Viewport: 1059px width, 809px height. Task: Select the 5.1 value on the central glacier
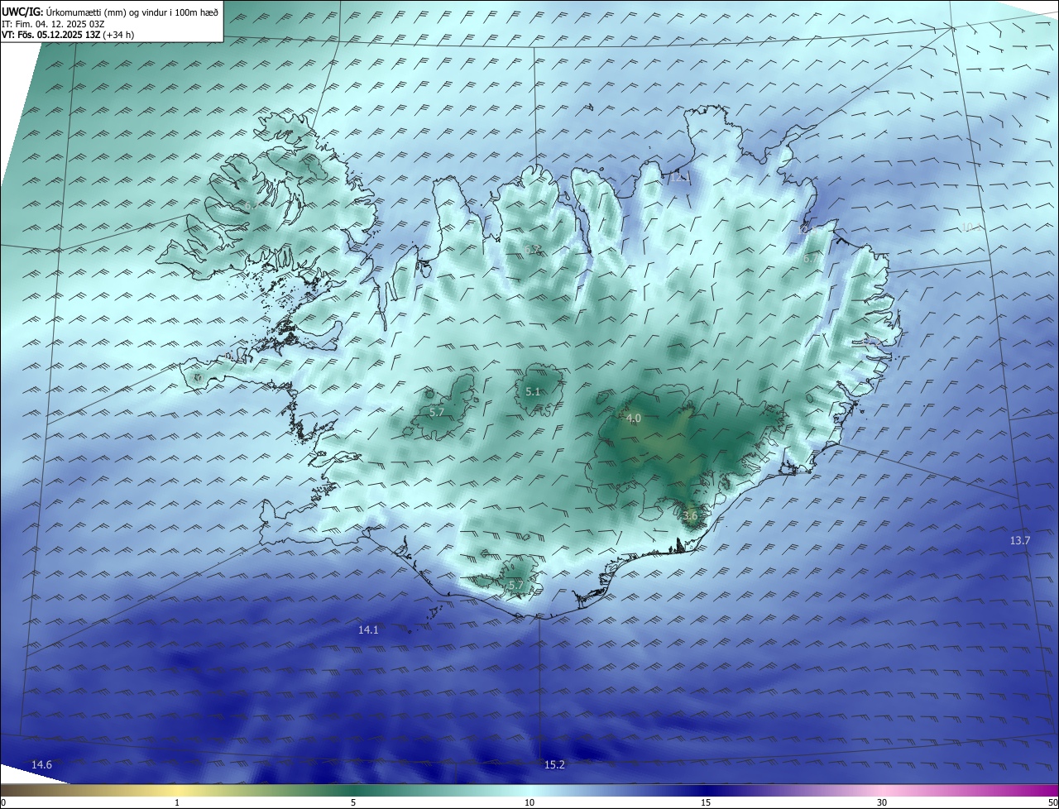pyautogui.click(x=533, y=392)
